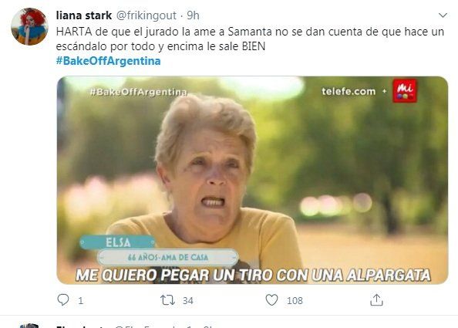Like the tweet with the heart icon
This screenshot has width=458, height=328.
(x=271, y=300)
